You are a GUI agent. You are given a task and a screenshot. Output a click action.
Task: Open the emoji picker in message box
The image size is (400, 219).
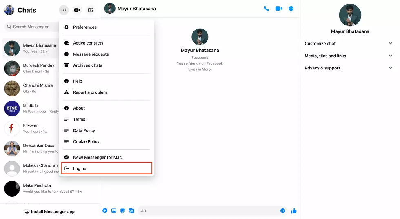282,211
